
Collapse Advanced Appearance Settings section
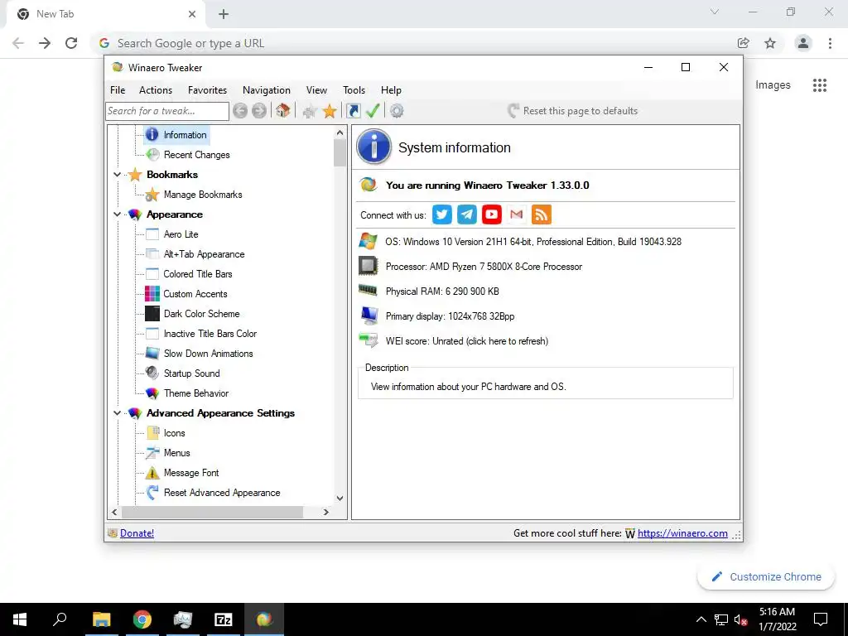point(117,413)
